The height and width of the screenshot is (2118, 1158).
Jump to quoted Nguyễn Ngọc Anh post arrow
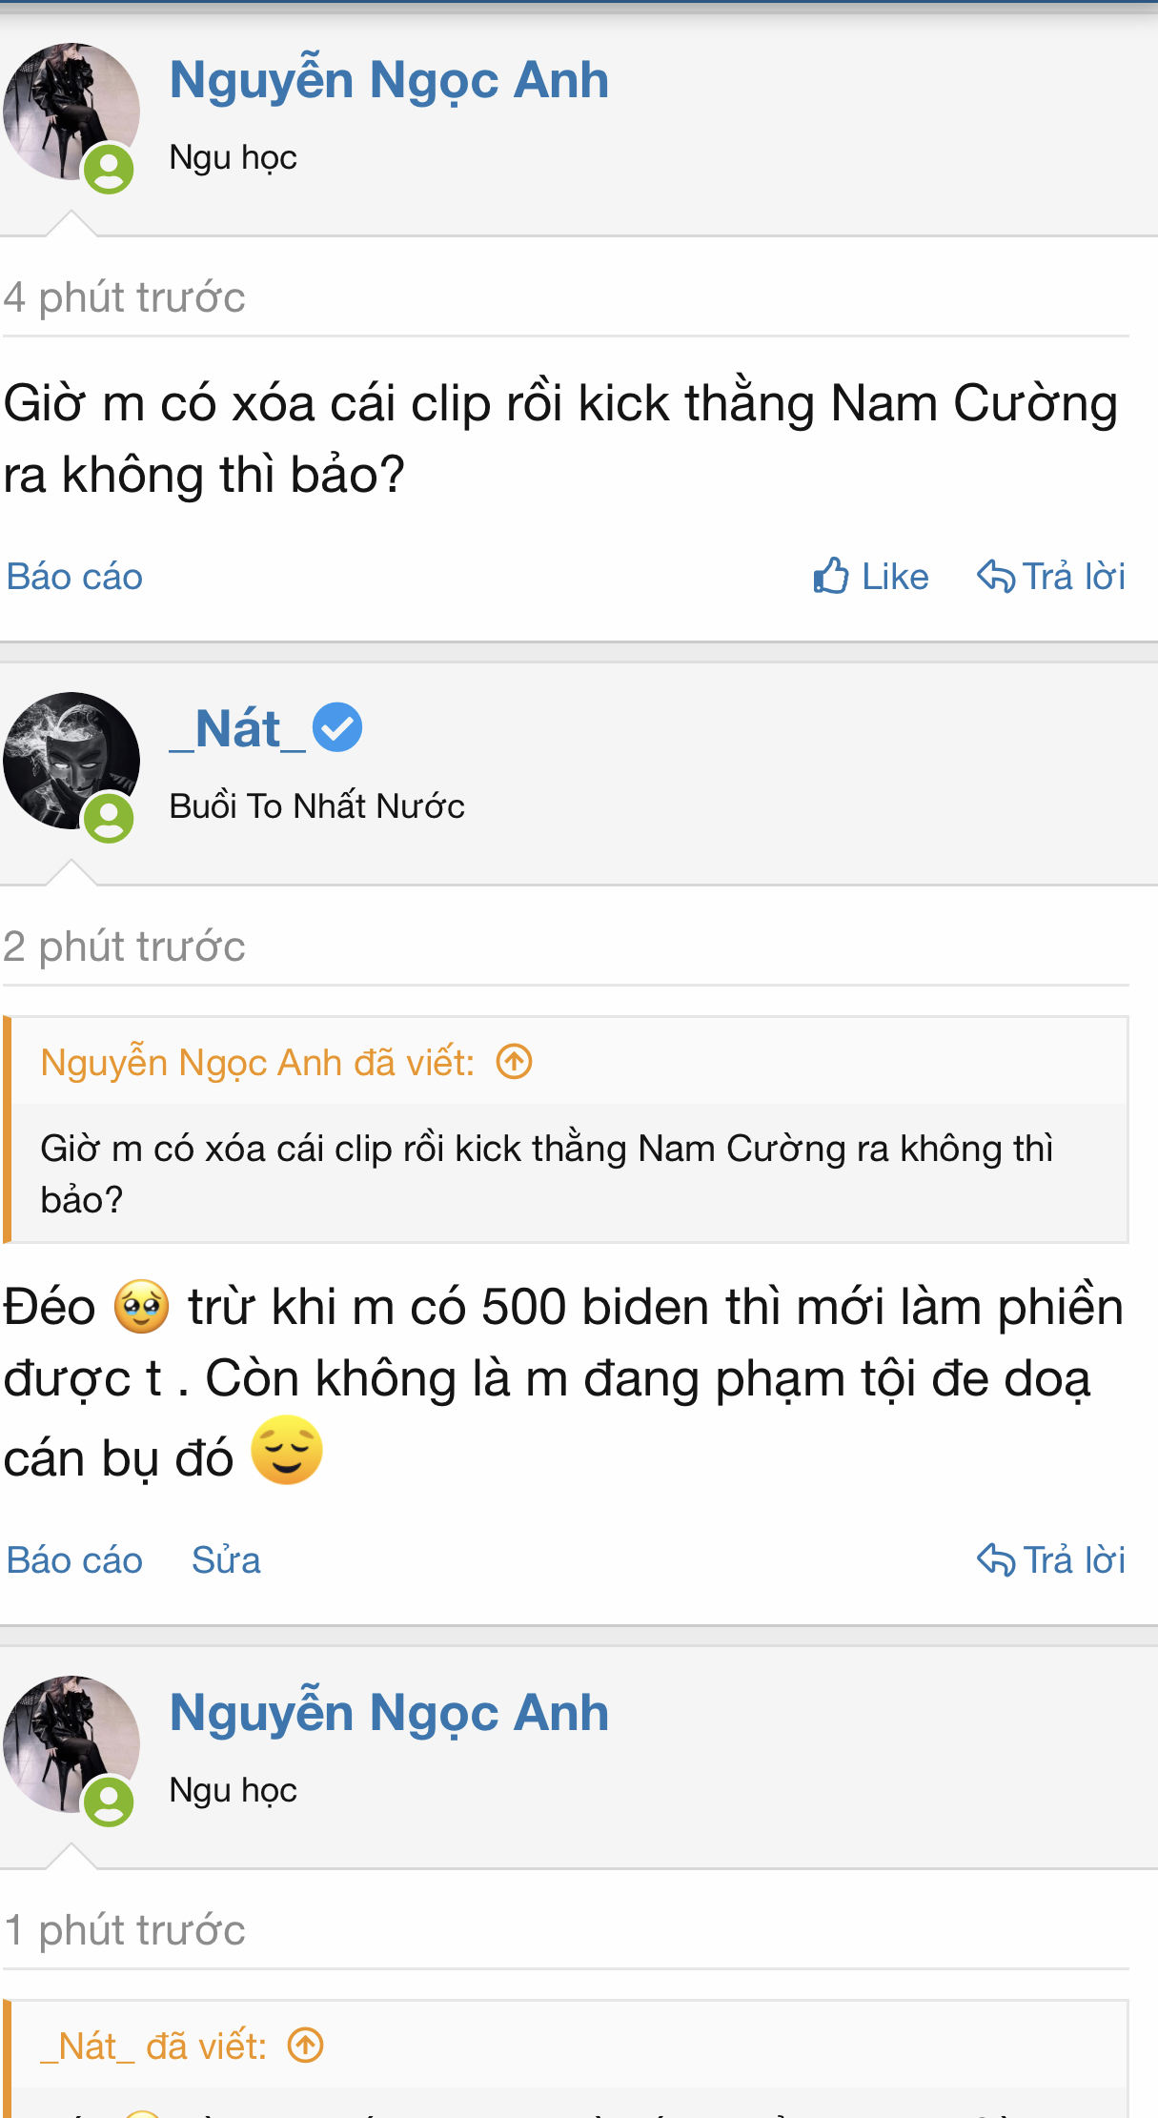(515, 1061)
